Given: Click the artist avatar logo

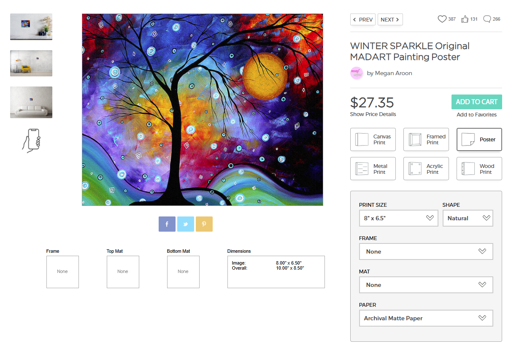Looking at the screenshot, I should [357, 73].
